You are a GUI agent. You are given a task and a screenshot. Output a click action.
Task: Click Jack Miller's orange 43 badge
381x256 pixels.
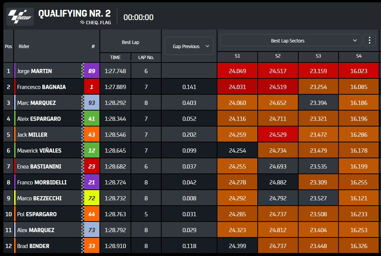pos(91,134)
